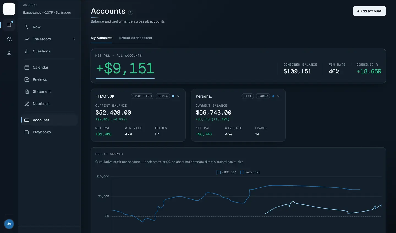Click the blue dot on Personal card

[x=273, y=96]
